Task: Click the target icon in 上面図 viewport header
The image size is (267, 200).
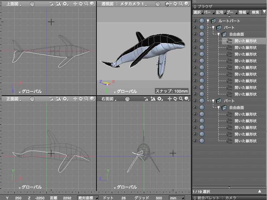Action: [x=32, y=4]
